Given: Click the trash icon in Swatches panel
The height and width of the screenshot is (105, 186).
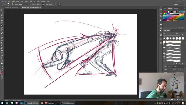Looking at the screenshot, I should tap(183, 28).
